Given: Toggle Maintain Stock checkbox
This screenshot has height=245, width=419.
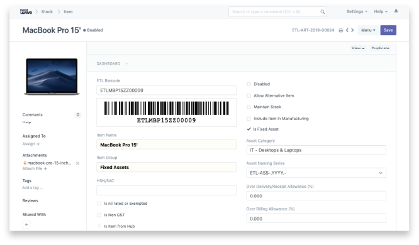Looking at the screenshot, I should click(249, 107).
